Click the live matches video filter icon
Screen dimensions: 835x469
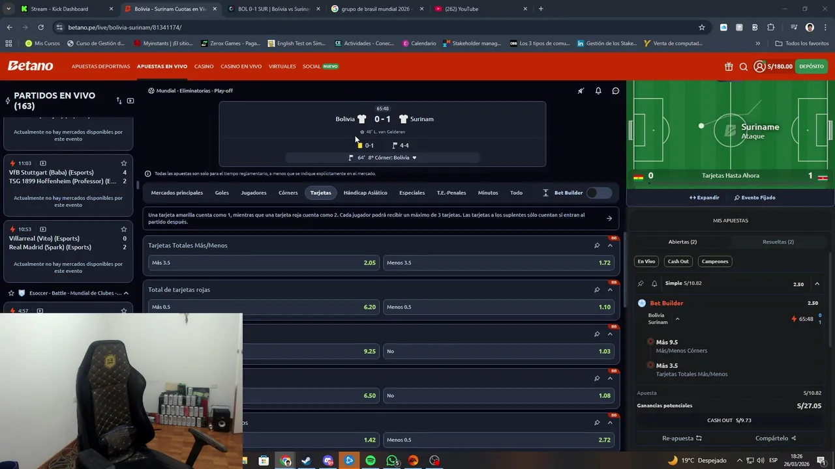[x=130, y=101]
